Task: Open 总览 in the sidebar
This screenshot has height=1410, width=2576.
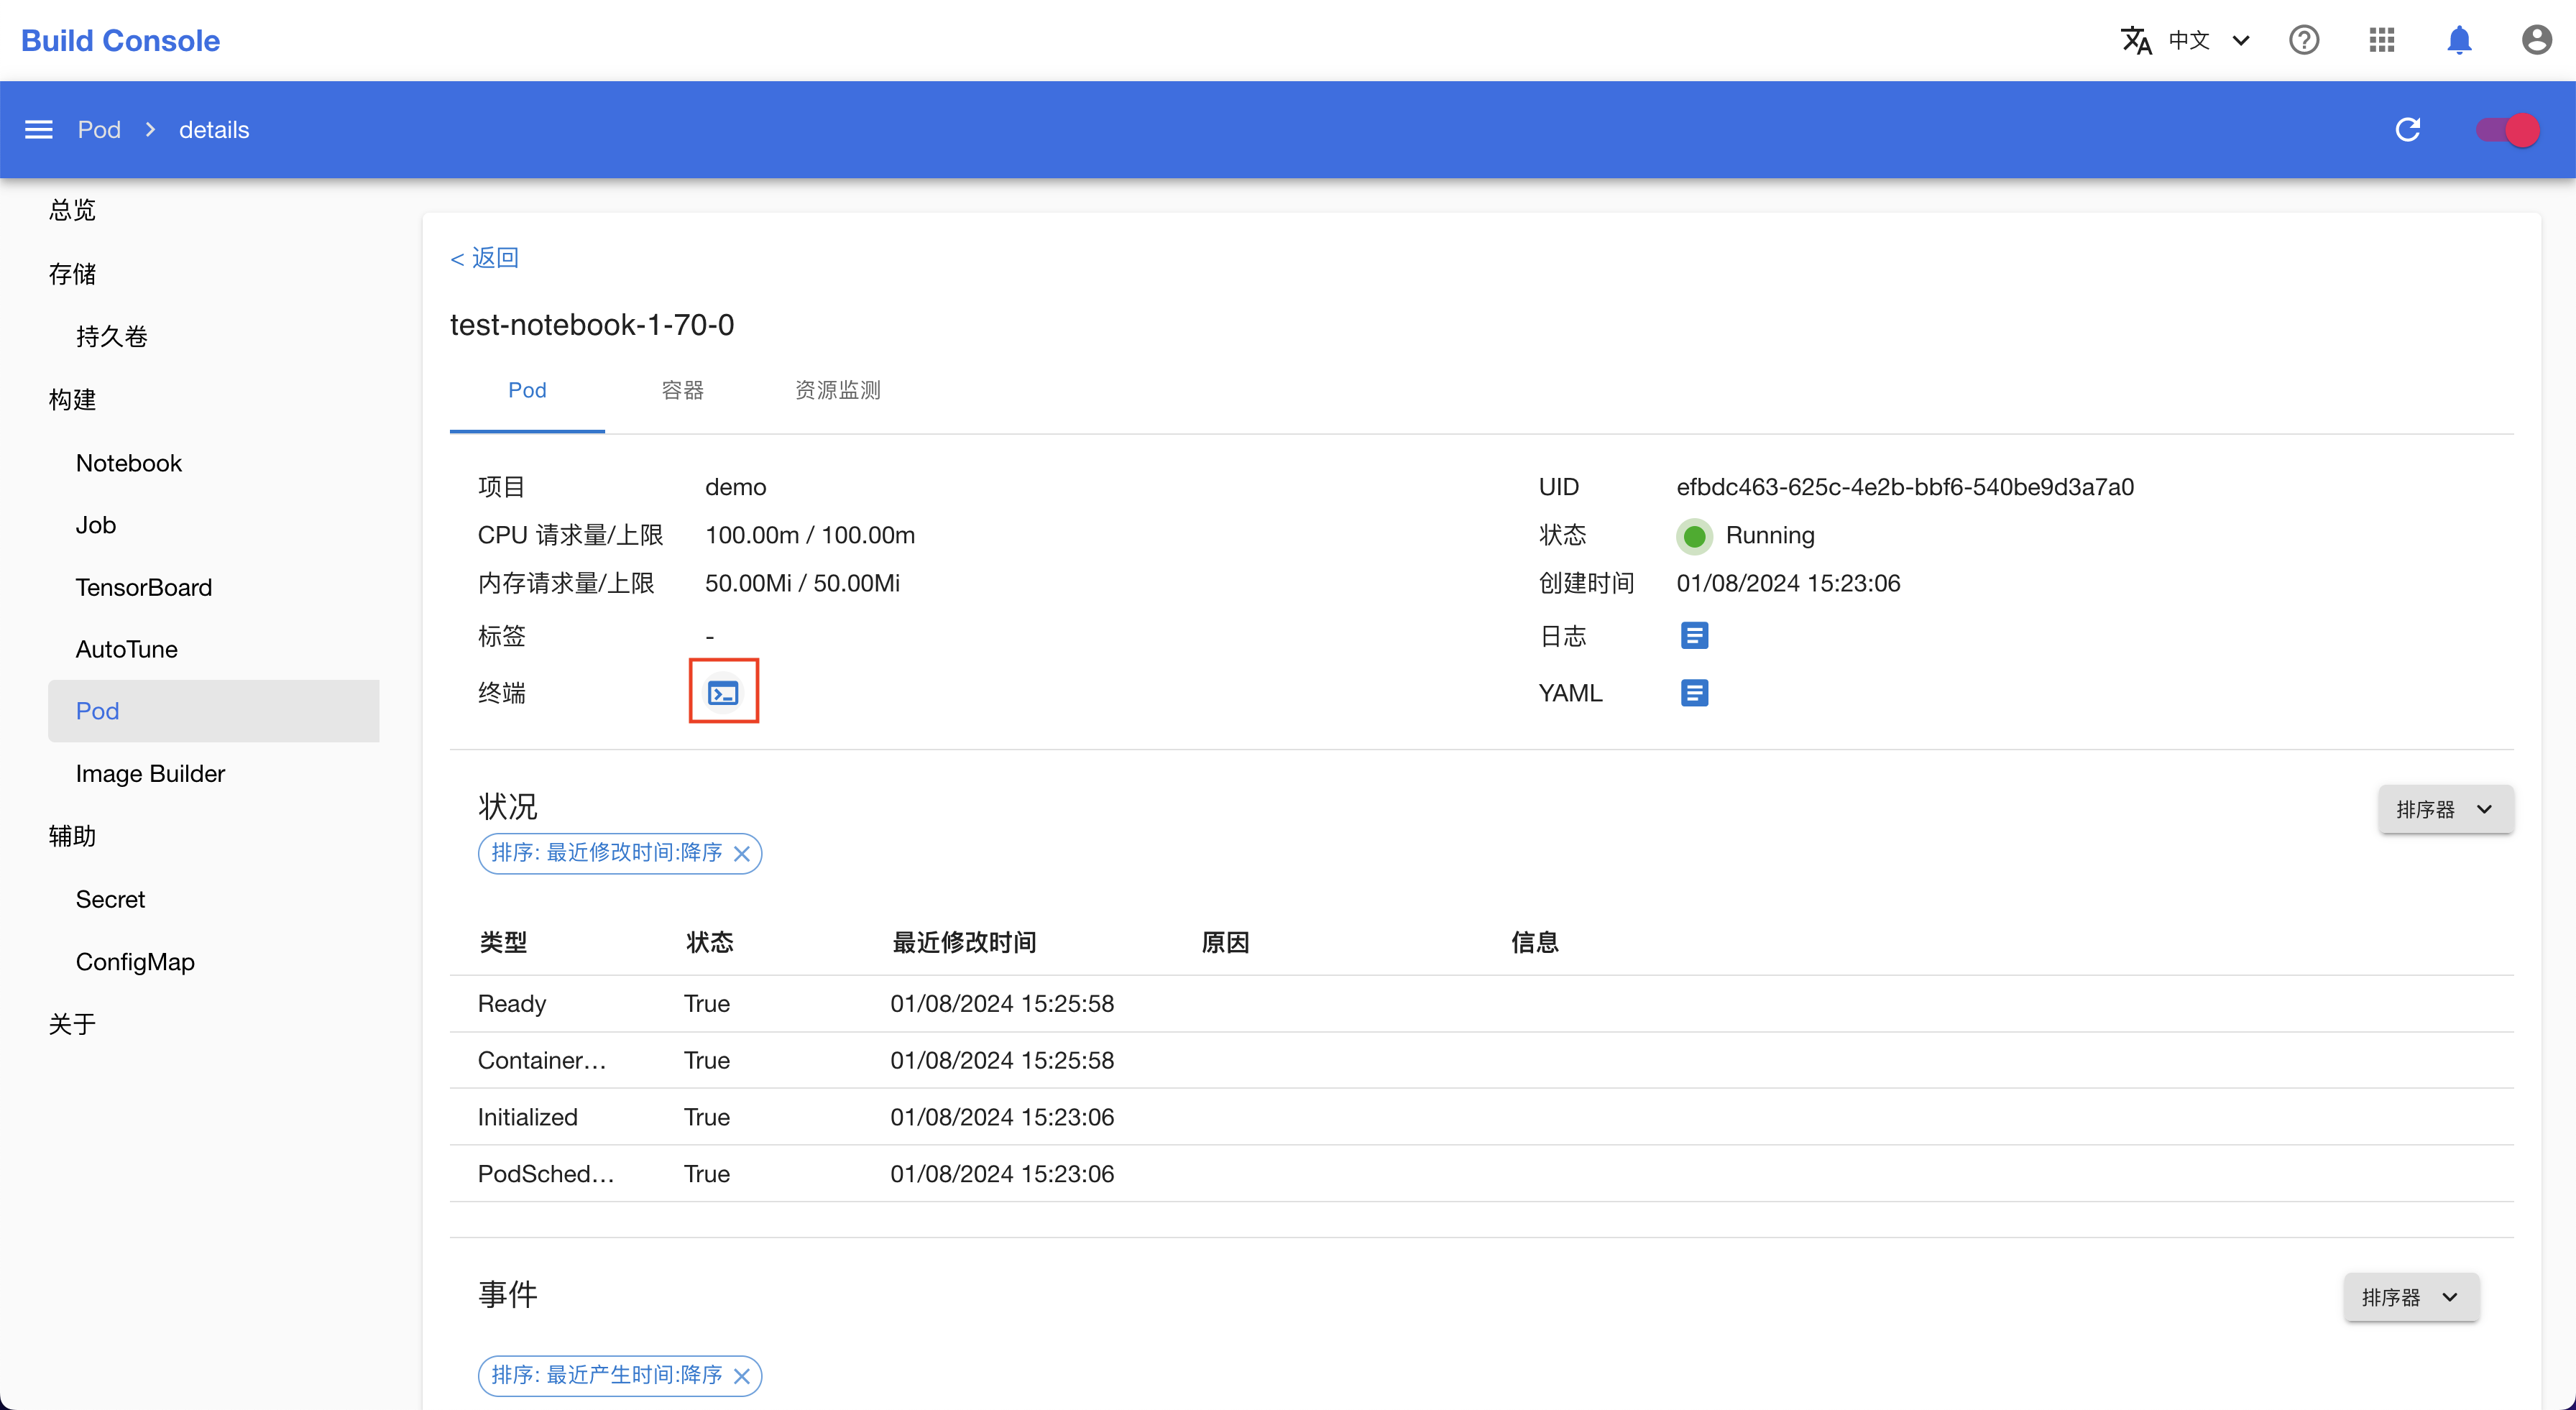Action: coord(72,210)
